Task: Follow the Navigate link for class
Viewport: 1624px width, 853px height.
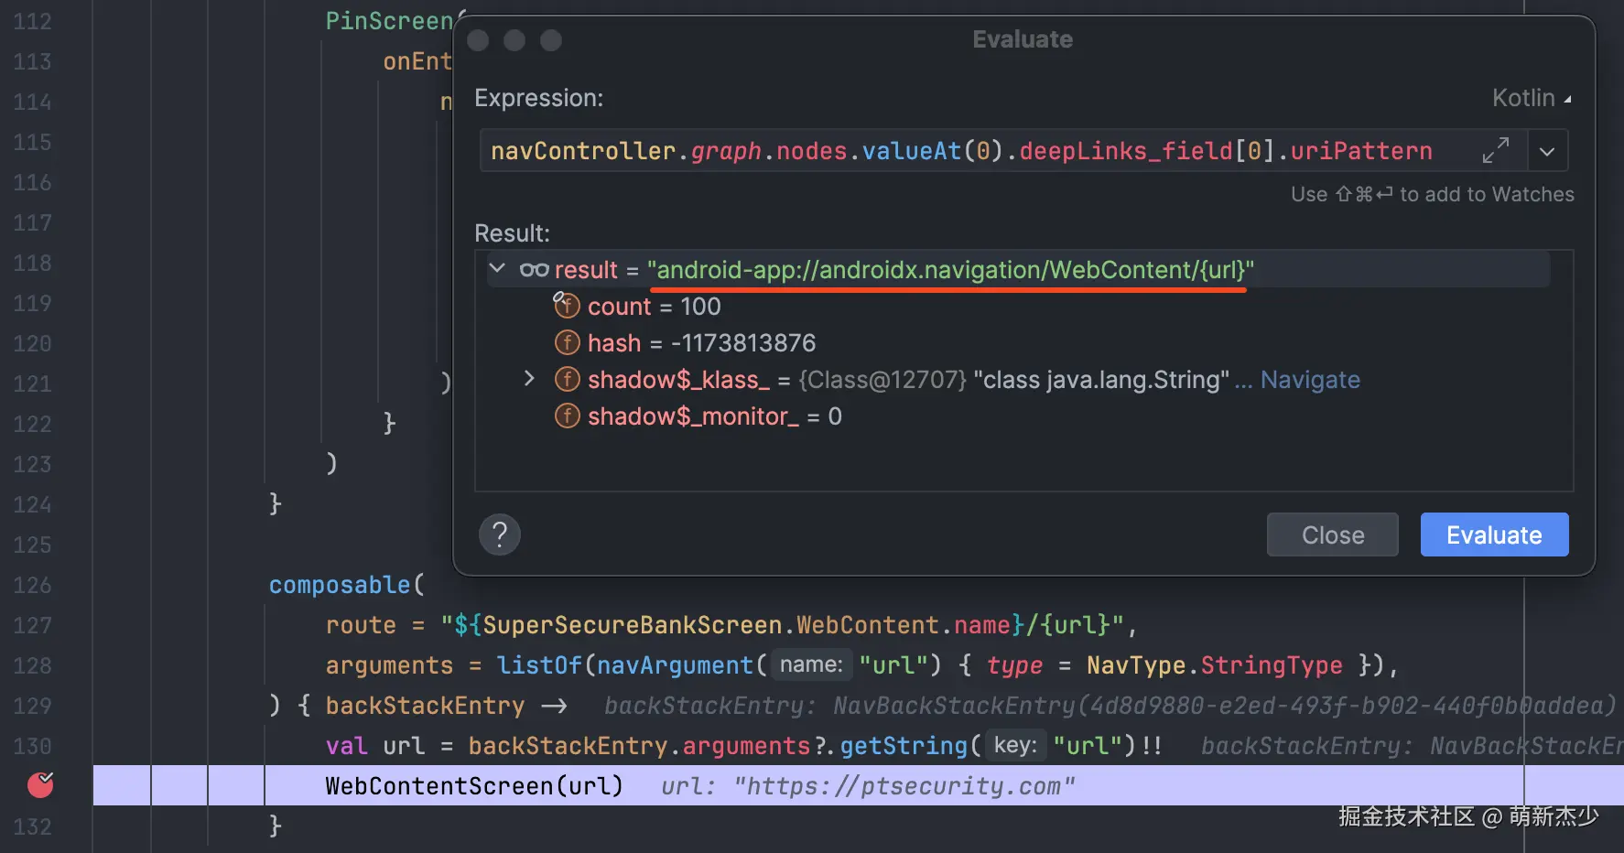Action: [x=1310, y=380]
